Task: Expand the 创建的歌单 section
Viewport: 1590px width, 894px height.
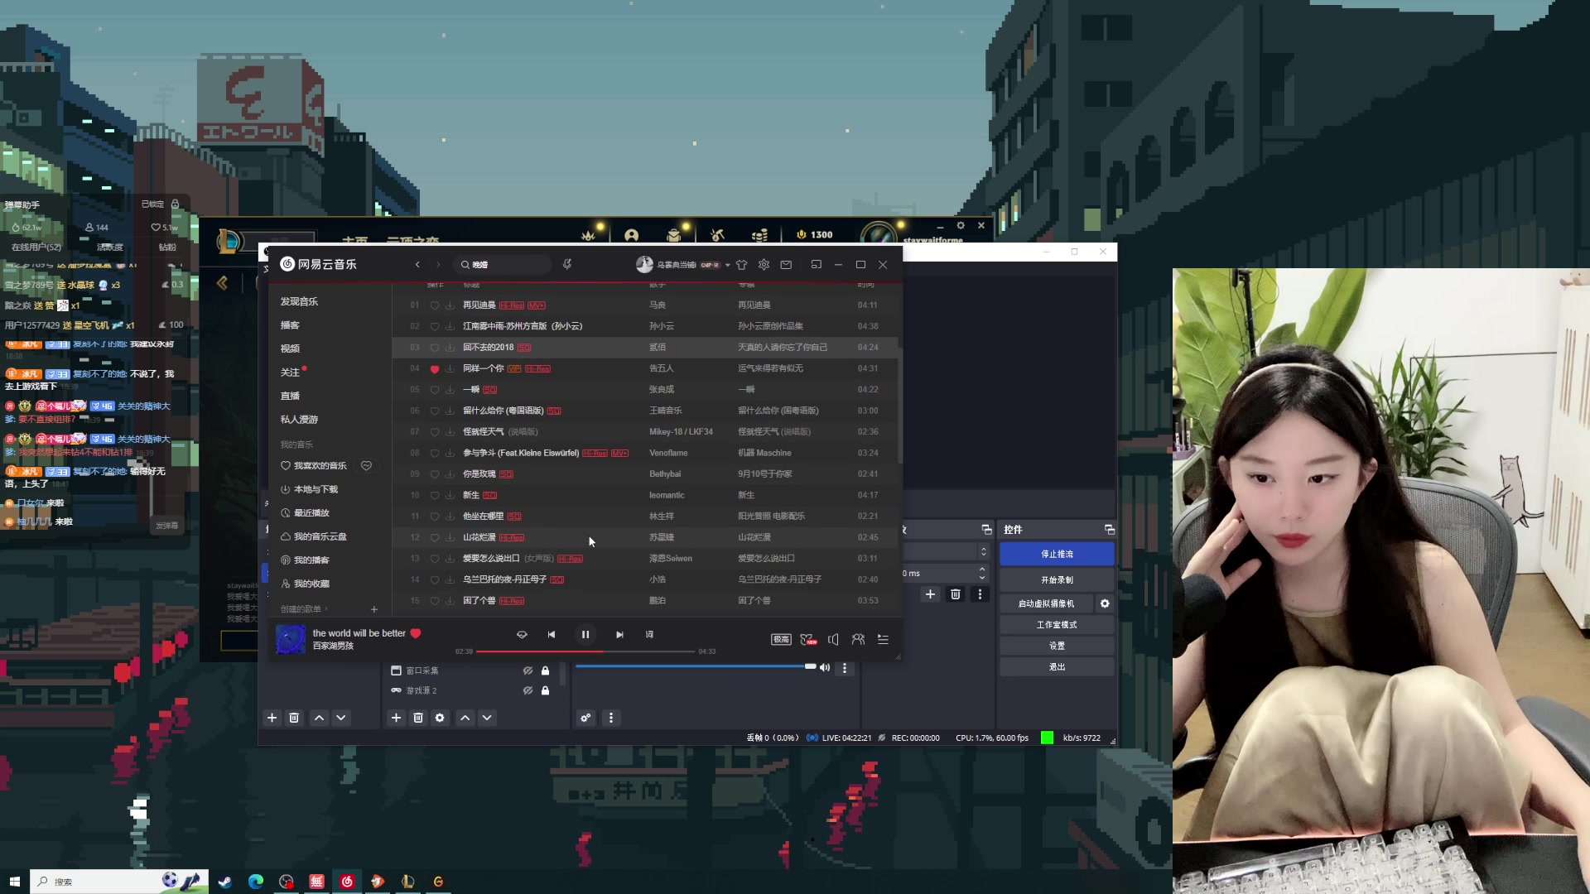Action: [x=303, y=609]
